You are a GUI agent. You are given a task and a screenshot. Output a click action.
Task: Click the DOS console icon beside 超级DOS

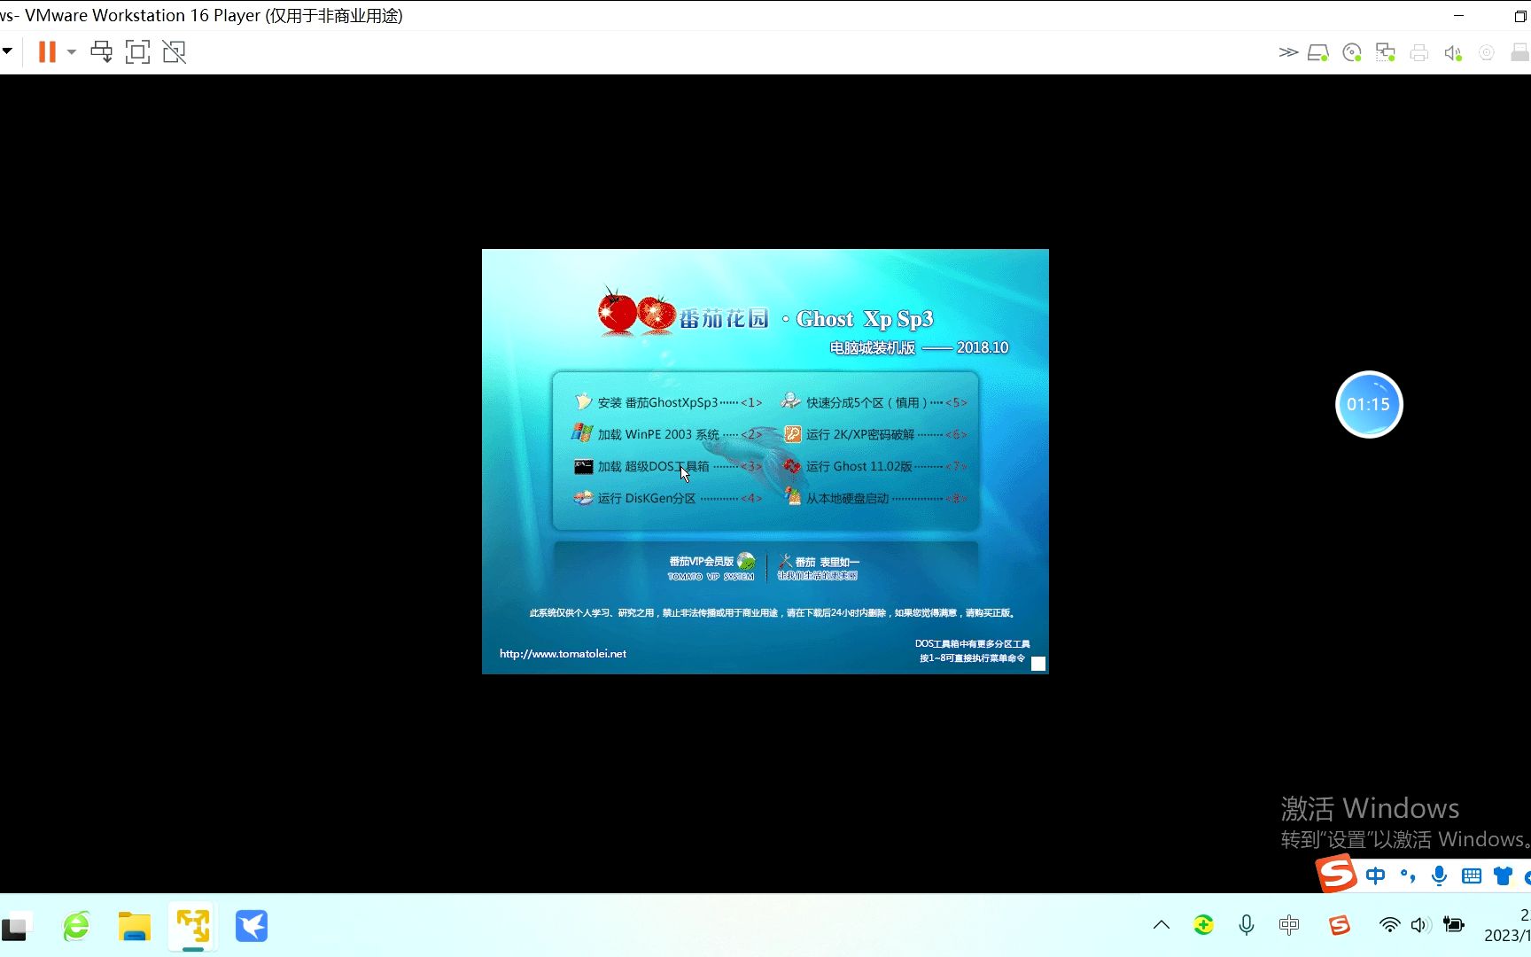pyautogui.click(x=583, y=466)
